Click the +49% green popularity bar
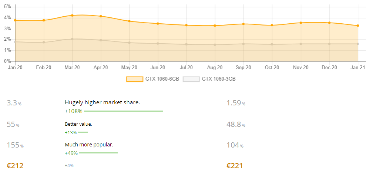 98,153
